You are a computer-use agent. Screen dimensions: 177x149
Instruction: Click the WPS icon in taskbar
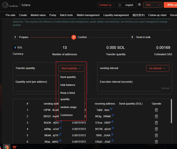pos(14,147)
